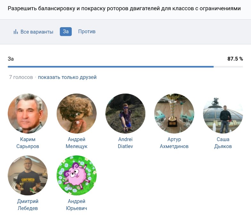Image resolution: width=251 pixels, height=218 pixels.
Task: Open the Артур Ахметдинов name link
Action: [x=174, y=143]
